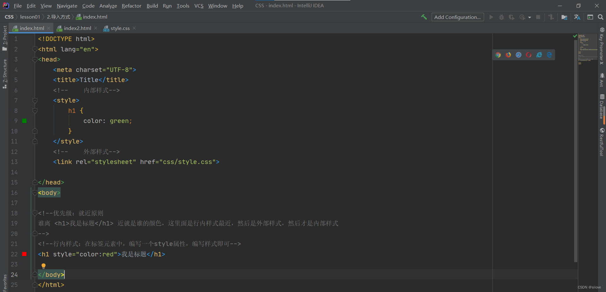The height and width of the screenshot is (292, 606).
Task: Collapse the head section fold marker
Action: pos(35,59)
